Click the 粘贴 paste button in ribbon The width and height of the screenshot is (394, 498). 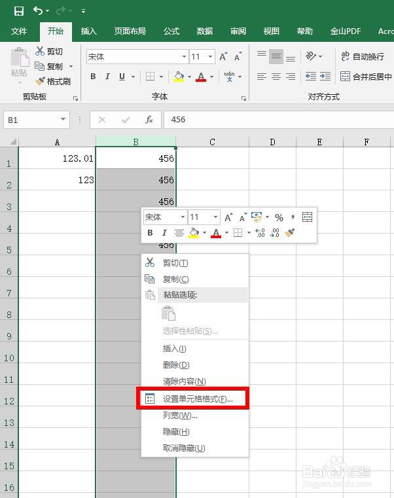click(x=19, y=63)
